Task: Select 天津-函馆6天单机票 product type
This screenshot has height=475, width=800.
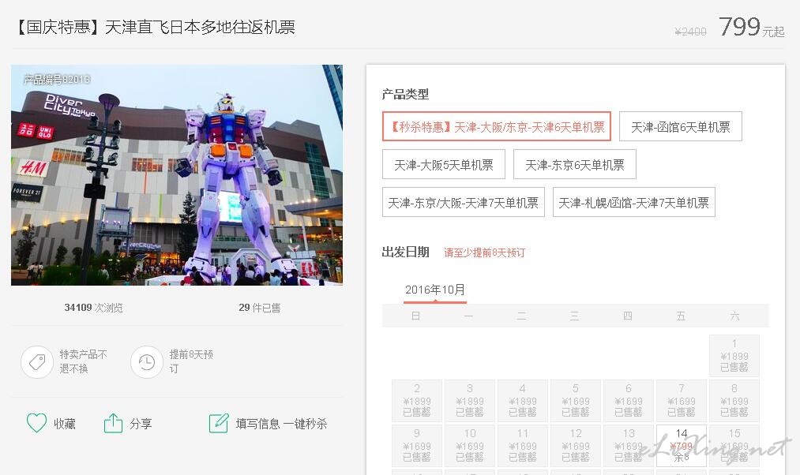Action: pyautogui.click(x=680, y=126)
